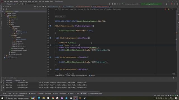
Task: Expand the Engine project node
Action: [x=4, y=13]
